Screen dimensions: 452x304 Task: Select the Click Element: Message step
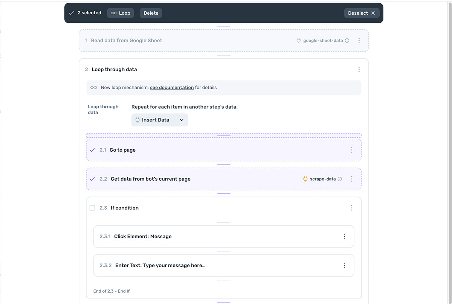pyautogui.click(x=224, y=237)
